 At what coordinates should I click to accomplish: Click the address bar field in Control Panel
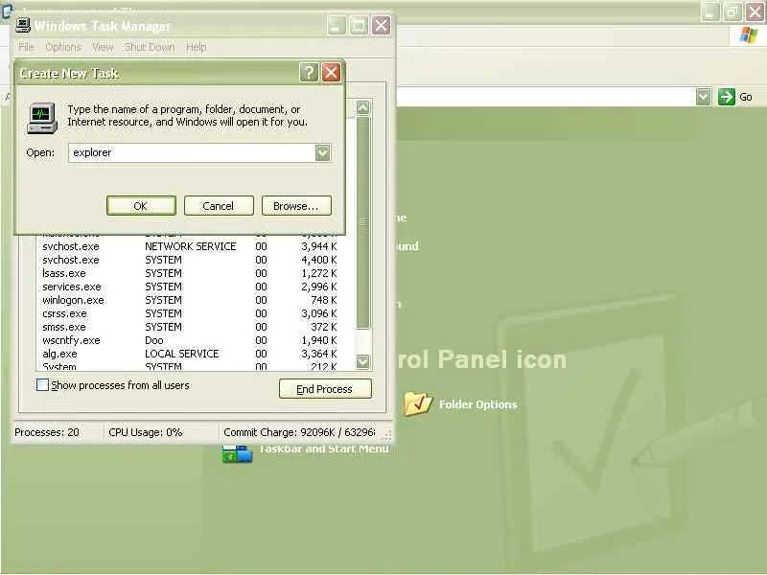[546, 97]
